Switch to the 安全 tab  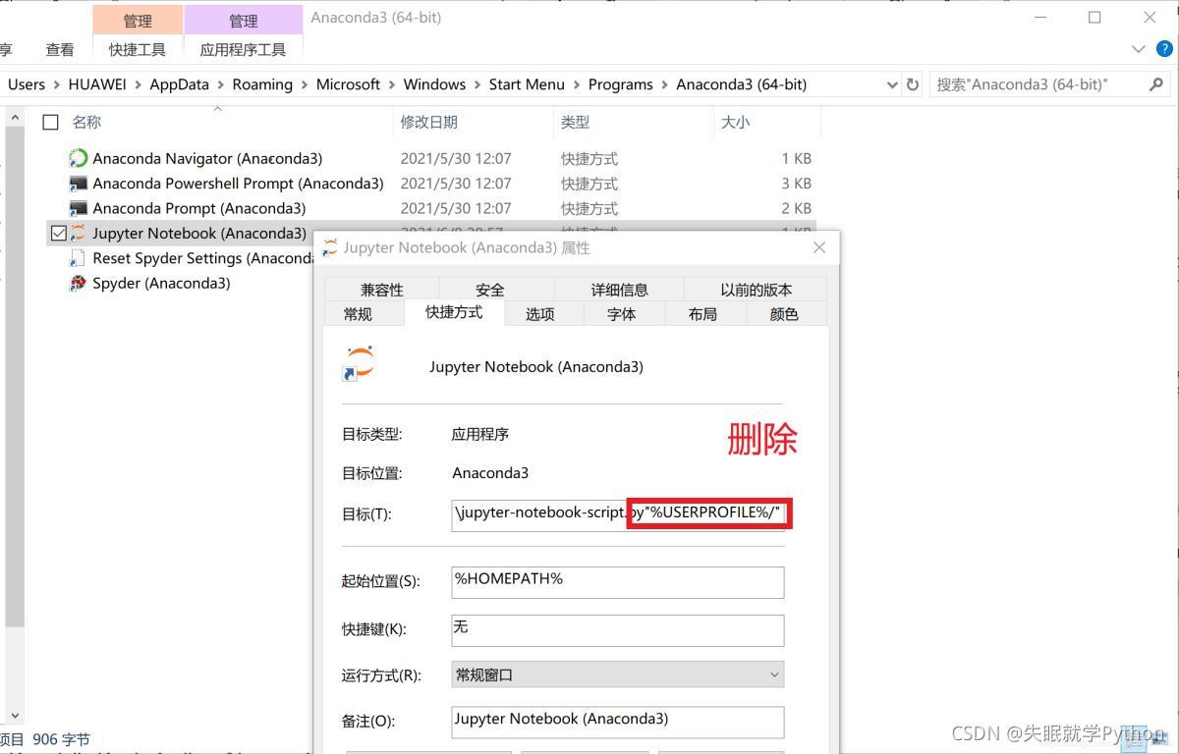click(489, 290)
